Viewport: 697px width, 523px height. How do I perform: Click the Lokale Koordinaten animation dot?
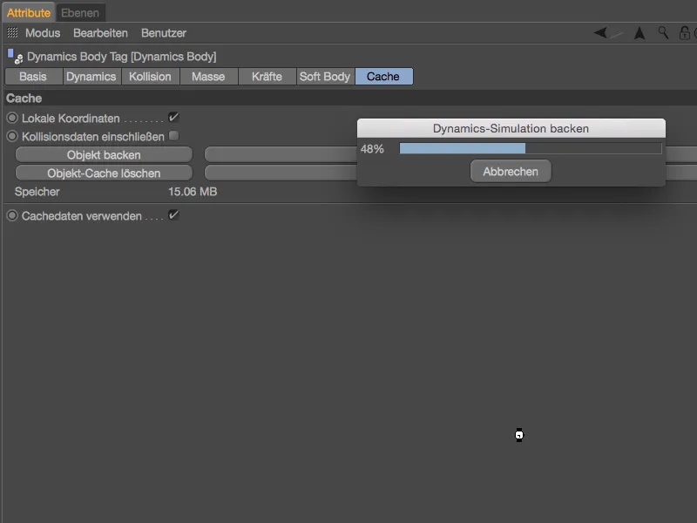click(12, 118)
